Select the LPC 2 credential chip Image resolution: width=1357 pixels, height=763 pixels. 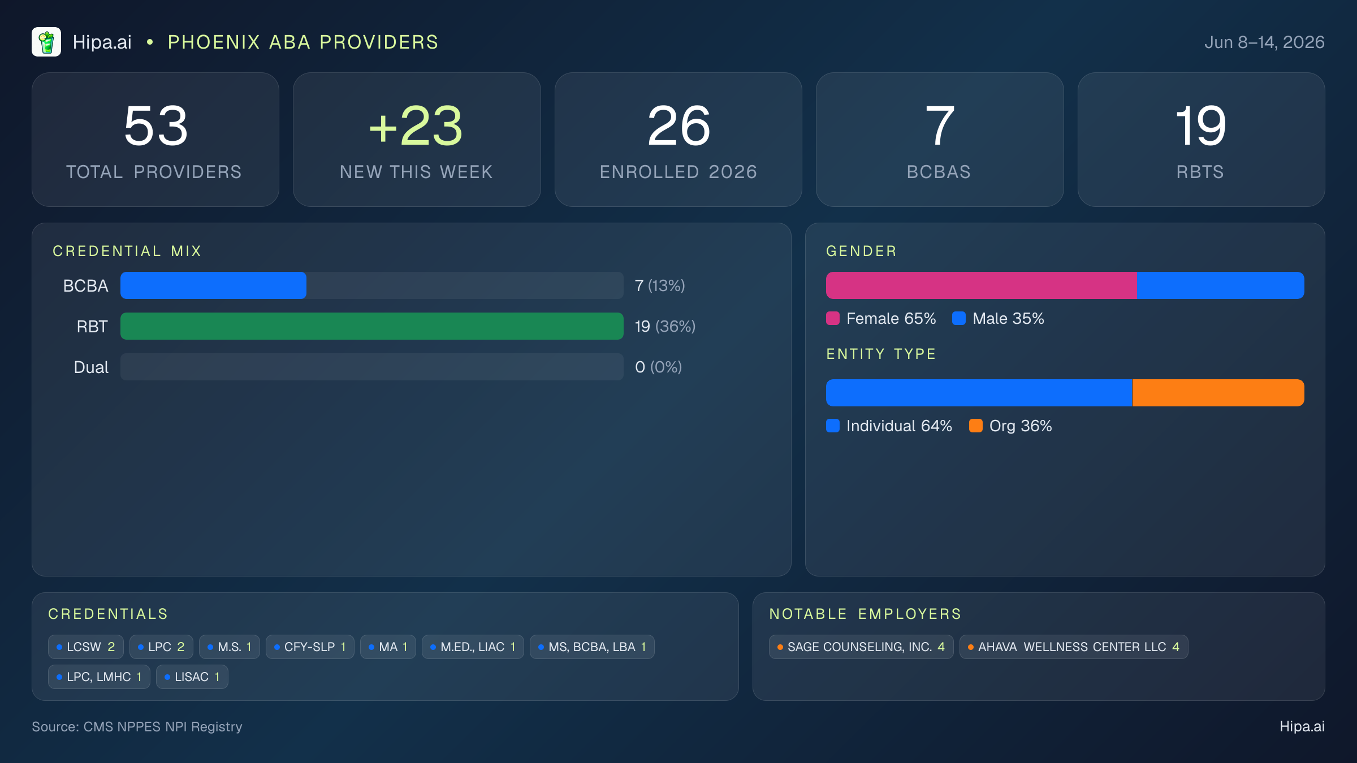(x=161, y=647)
